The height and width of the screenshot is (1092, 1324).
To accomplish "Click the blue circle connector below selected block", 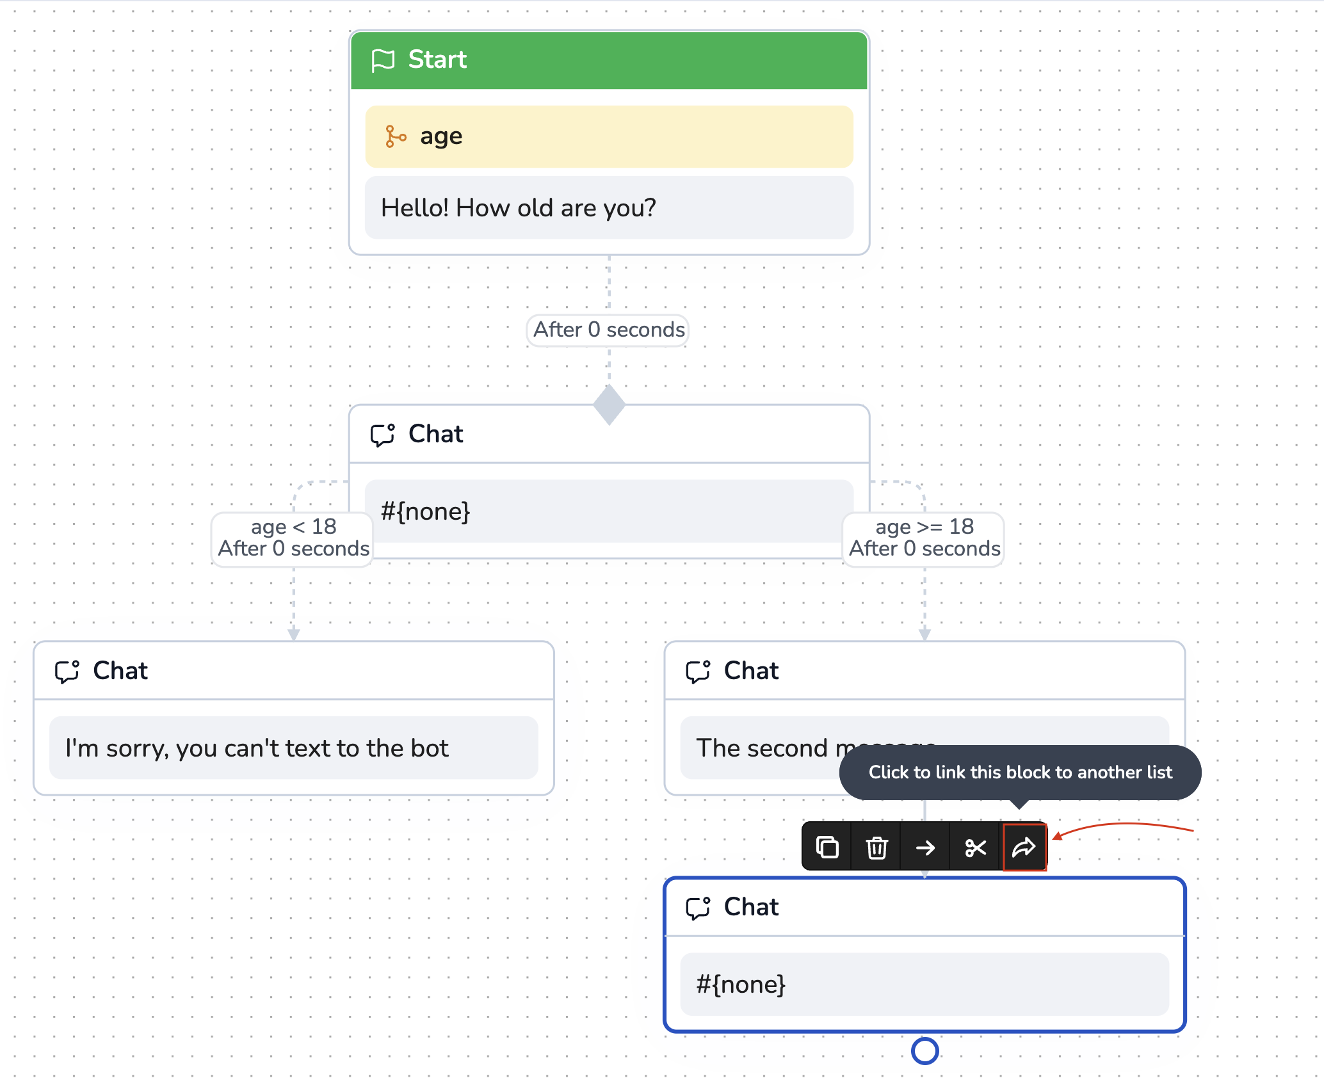I will pos(924,1050).
